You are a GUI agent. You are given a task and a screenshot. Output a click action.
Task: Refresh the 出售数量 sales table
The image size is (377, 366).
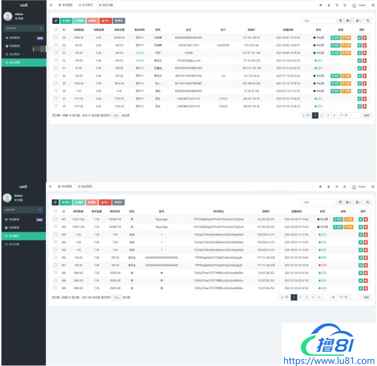[x=55, y=21]
